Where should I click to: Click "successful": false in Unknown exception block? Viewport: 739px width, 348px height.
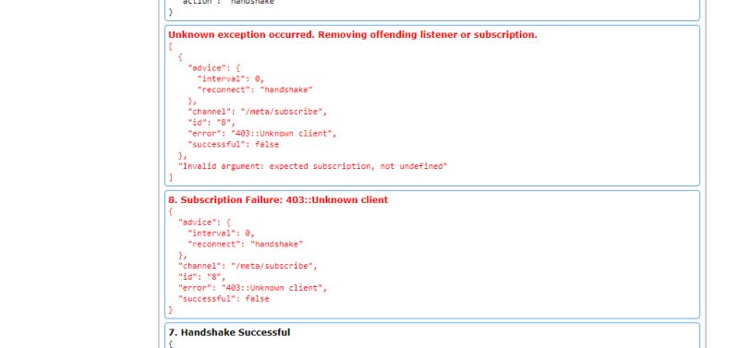[x=234, y=145]
